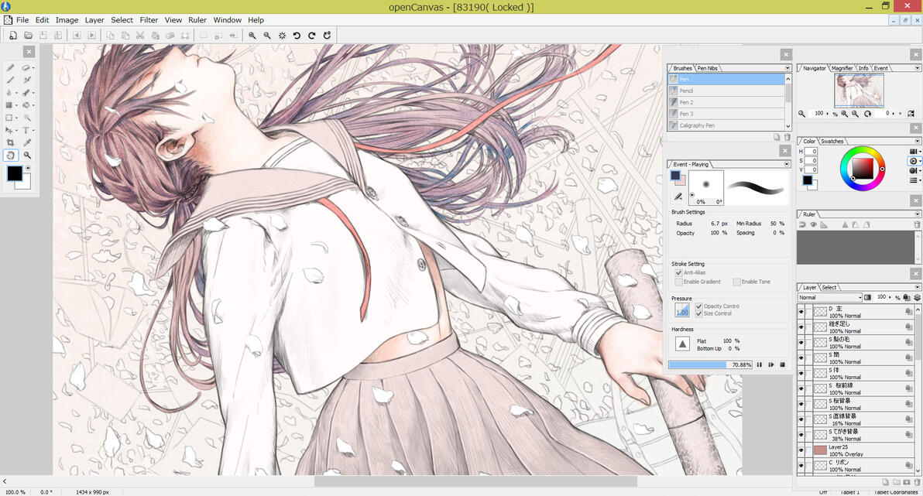Select the Text tool
This screenshot has height=496, width=923.
click(x=26, y=130)
